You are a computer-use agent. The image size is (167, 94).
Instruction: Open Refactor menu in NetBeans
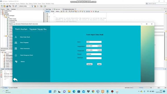point(23,4)
